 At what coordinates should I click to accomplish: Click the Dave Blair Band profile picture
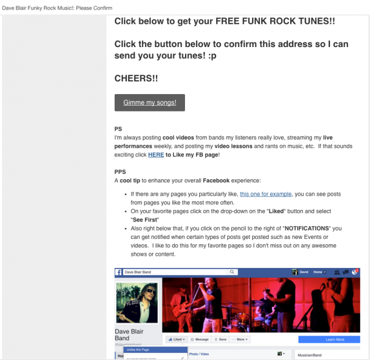click(137, 302)
